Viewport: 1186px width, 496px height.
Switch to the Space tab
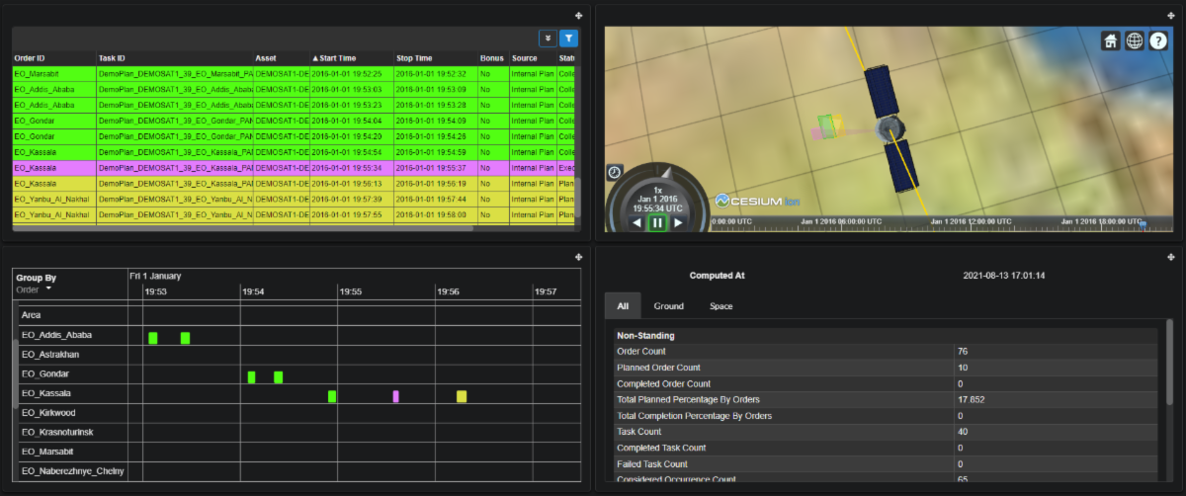tap(720, 306)
